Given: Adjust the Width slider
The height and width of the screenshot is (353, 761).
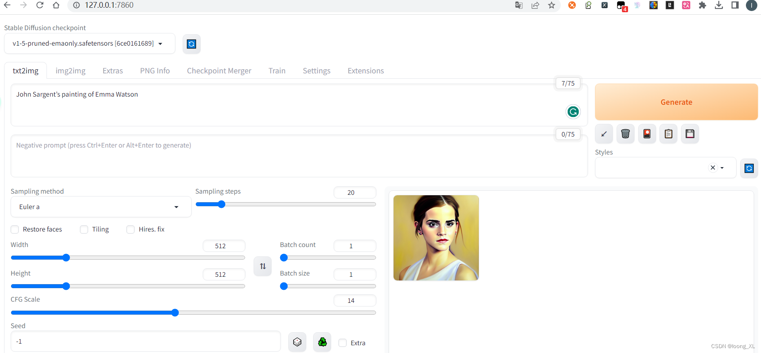Looking at the screenshot, I should pyautogui.click(x=128, y=258).
